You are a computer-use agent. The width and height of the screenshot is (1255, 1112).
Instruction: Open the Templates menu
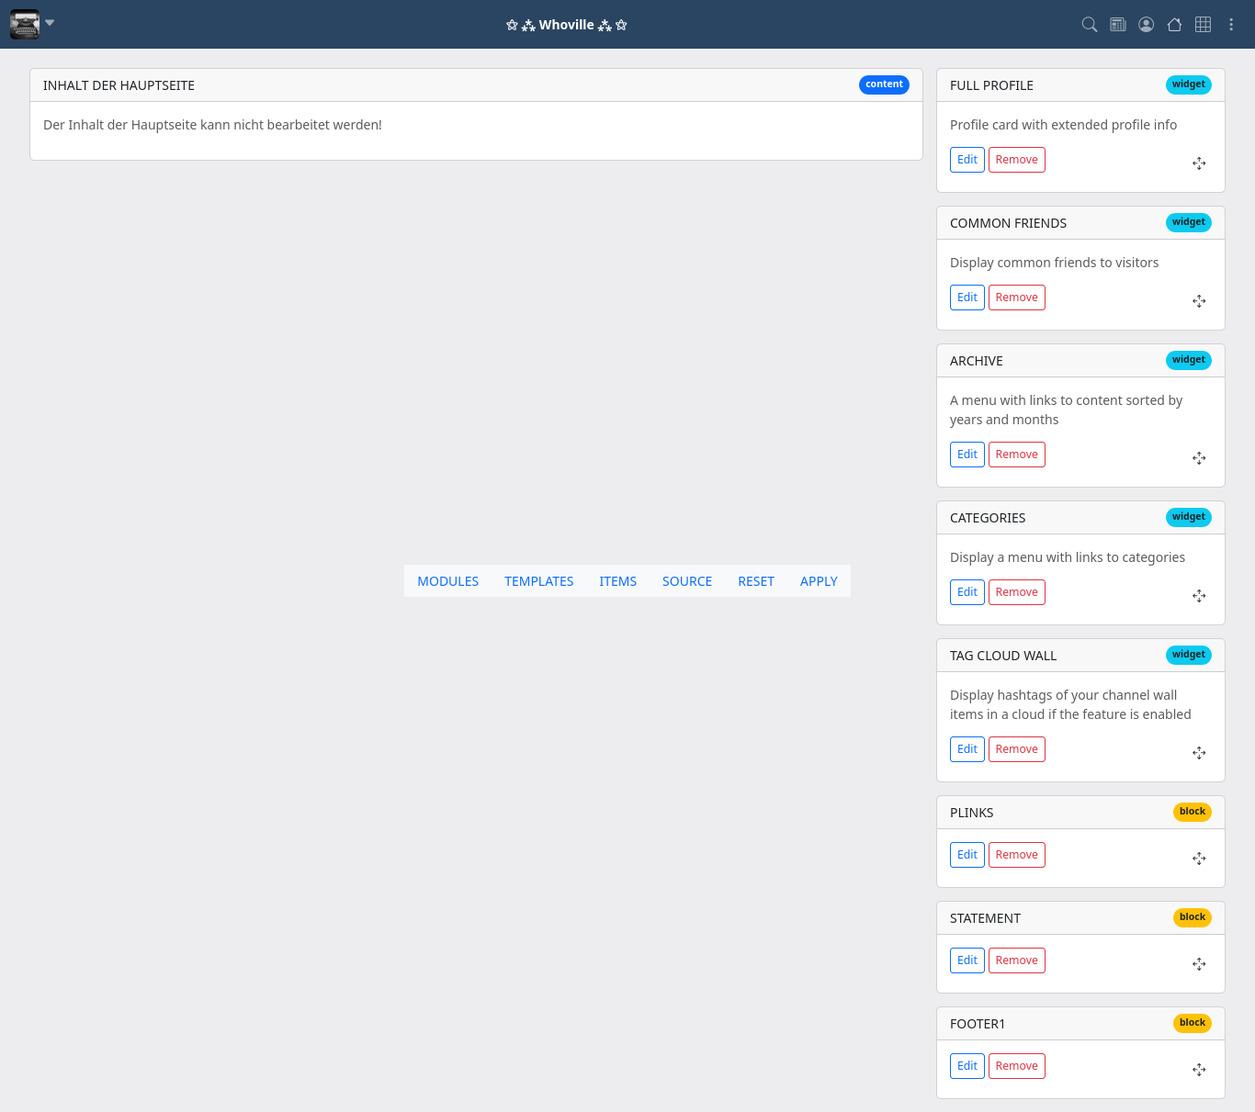click(x=538, y=581)
